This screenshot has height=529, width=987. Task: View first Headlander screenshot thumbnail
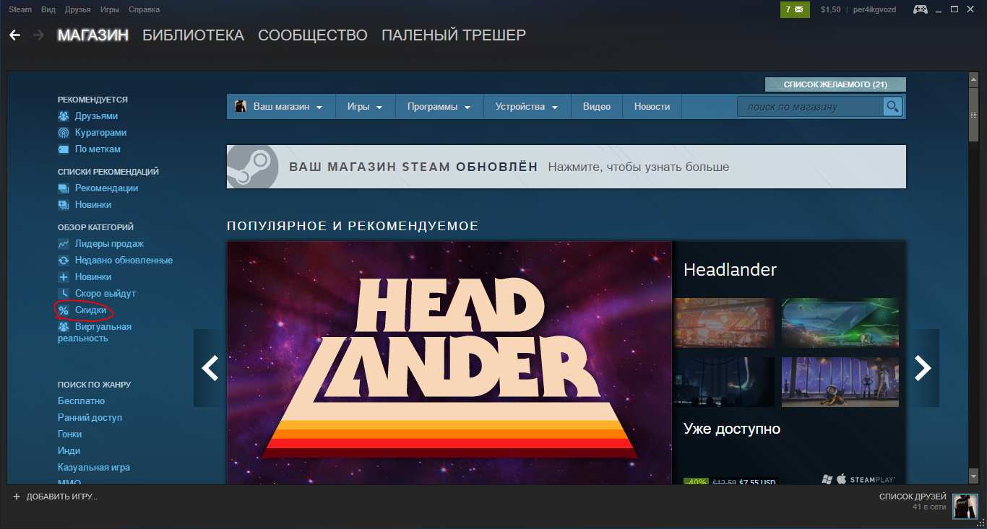click(x=724, y=323)
